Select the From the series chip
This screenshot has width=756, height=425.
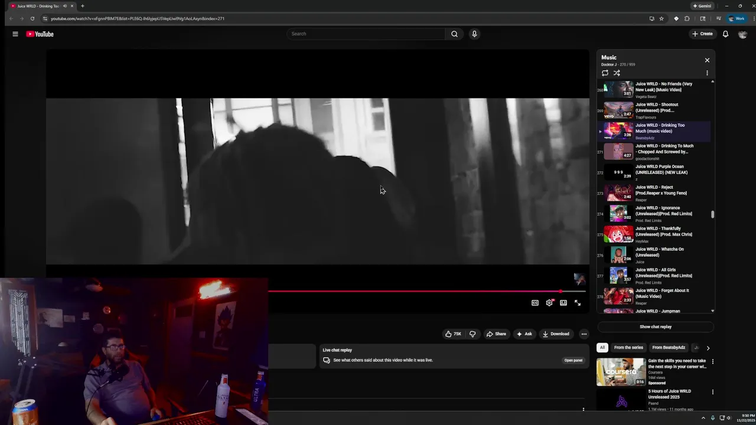coord(628,348)
